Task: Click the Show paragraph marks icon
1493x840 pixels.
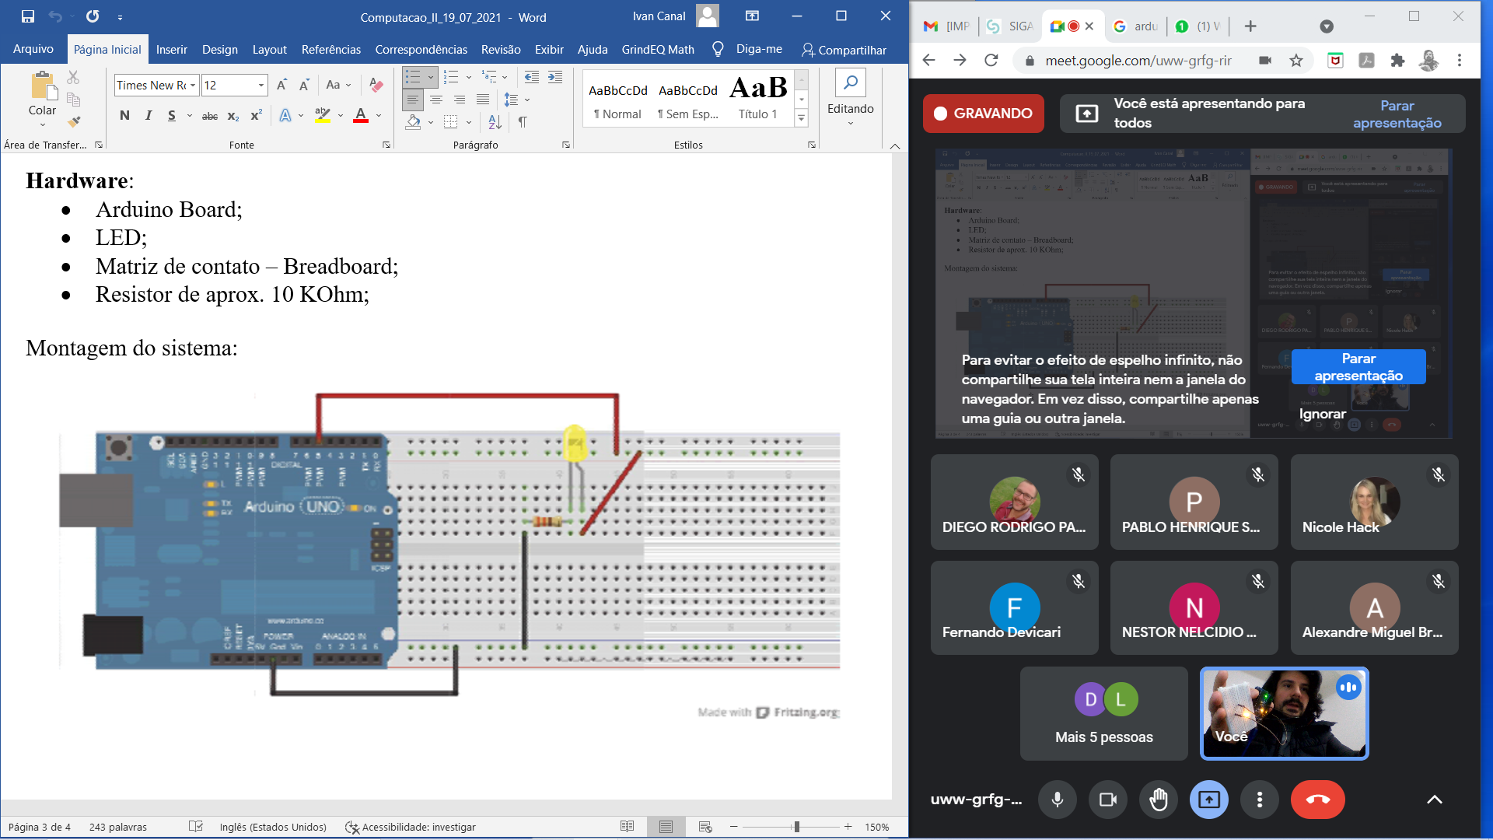Action: (x=523, y=122)
